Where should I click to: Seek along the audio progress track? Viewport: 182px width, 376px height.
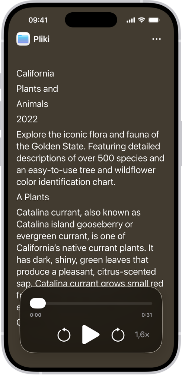(x=91, y=303)
